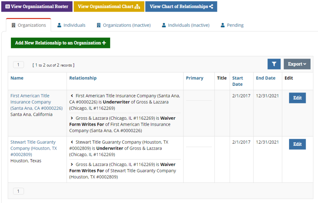Click person icon on Pending tab
The width and height of the screenshot is (318, 203).
pyautogui.click(x=223, y=25)
